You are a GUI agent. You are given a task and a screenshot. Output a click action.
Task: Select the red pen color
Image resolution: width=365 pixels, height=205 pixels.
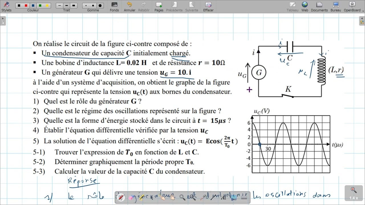tap(26, 5)
